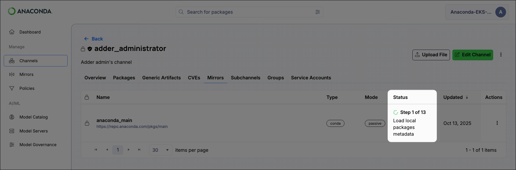This screenshot has width=516, height=170.
Task: Click the Anaconda logo
Action: [x=30, y=11]
